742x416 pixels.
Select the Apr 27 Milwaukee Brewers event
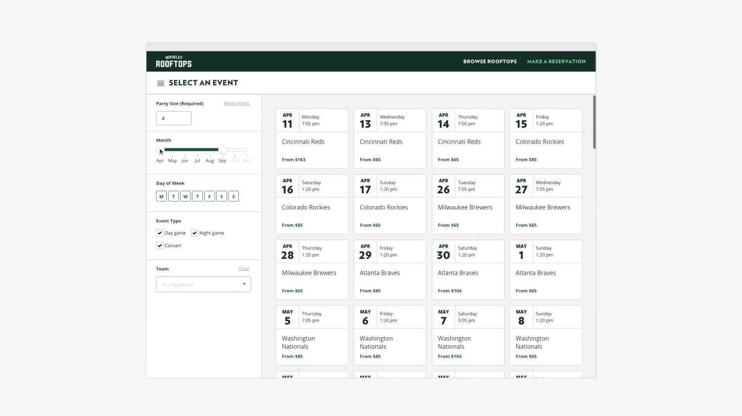click(x=546, y=204)
